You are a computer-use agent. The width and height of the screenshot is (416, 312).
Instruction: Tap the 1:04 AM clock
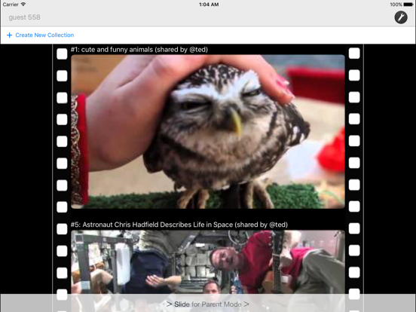click(x=209, y=5)
